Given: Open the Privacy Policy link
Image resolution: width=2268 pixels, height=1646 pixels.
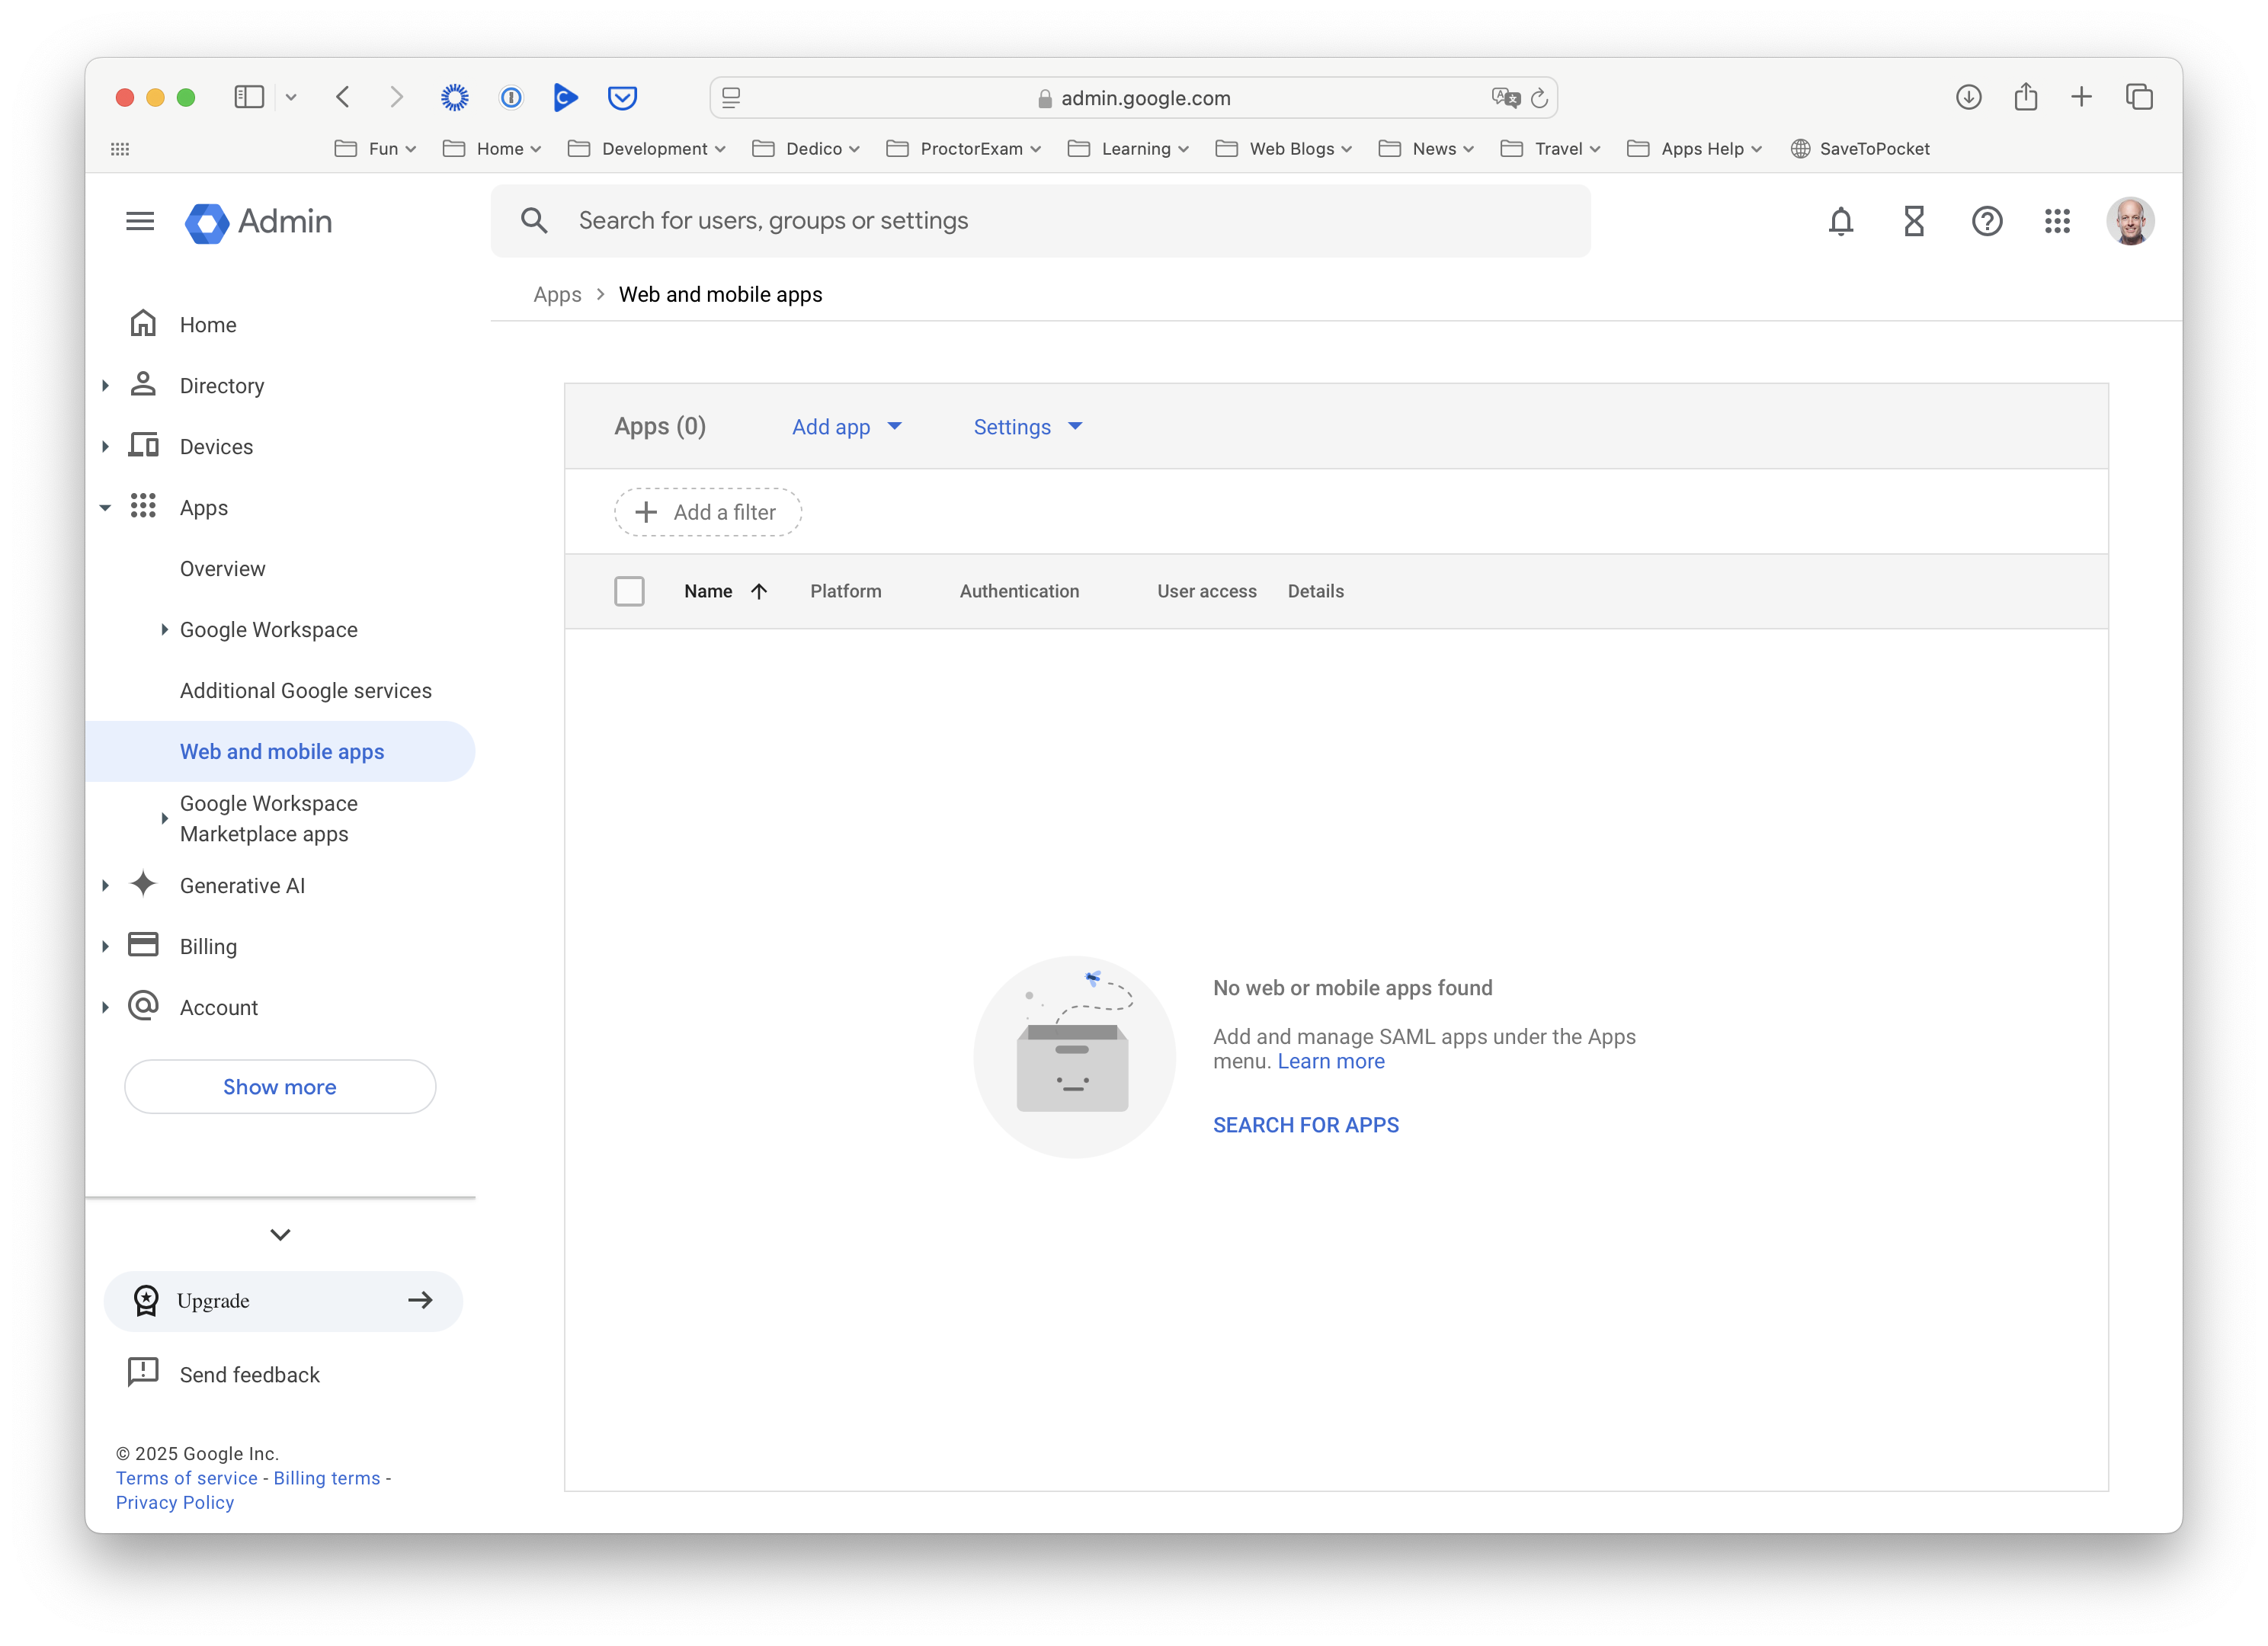Looking at the screenshot, I should 175,1503.
